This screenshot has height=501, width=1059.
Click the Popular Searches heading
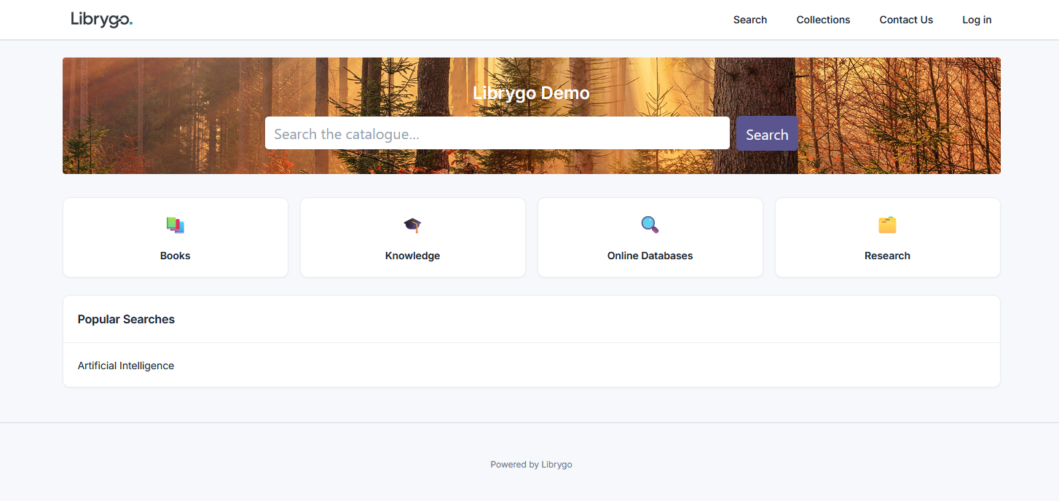[126, 319]
